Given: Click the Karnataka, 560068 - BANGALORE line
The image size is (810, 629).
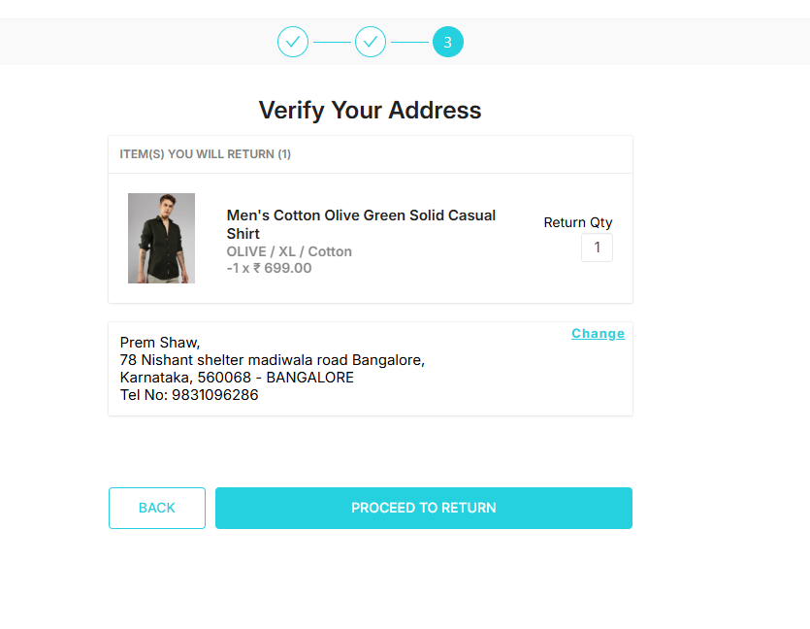Looking at the screenshot, I should pos(237,378).
